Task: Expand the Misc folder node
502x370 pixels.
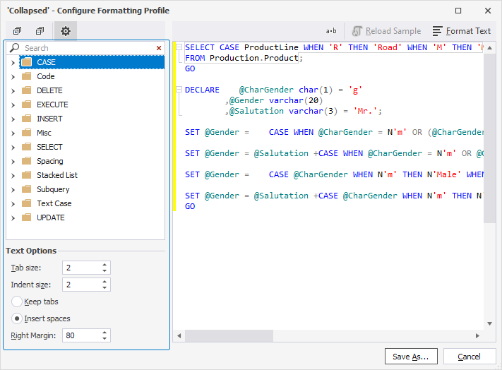Action: [13, 133]
